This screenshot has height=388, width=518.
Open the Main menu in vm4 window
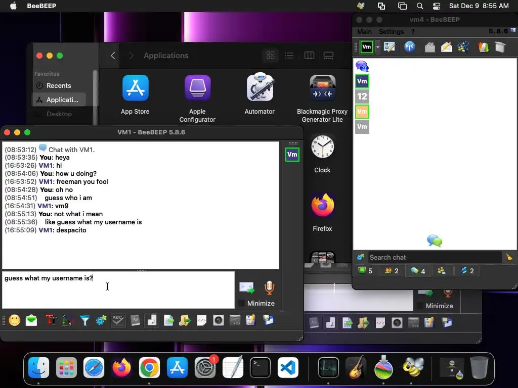coord(364,31)
